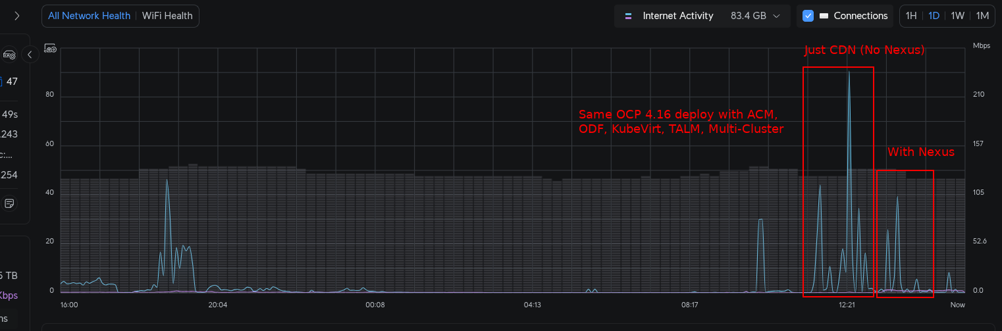Expand the sidebar with the top-left chevron
This screenshot has height=331, width=1002.
pos(17,16)
